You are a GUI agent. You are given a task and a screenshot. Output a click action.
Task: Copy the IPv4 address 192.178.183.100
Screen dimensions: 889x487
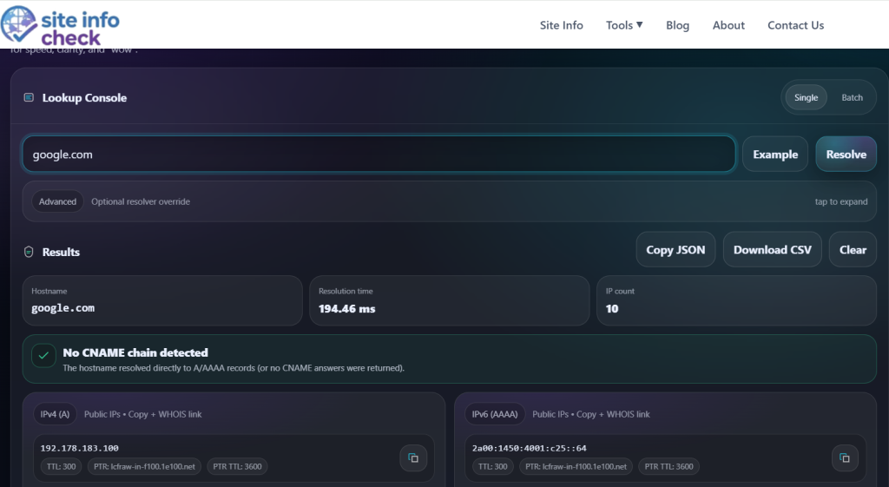tap(413, 457)
